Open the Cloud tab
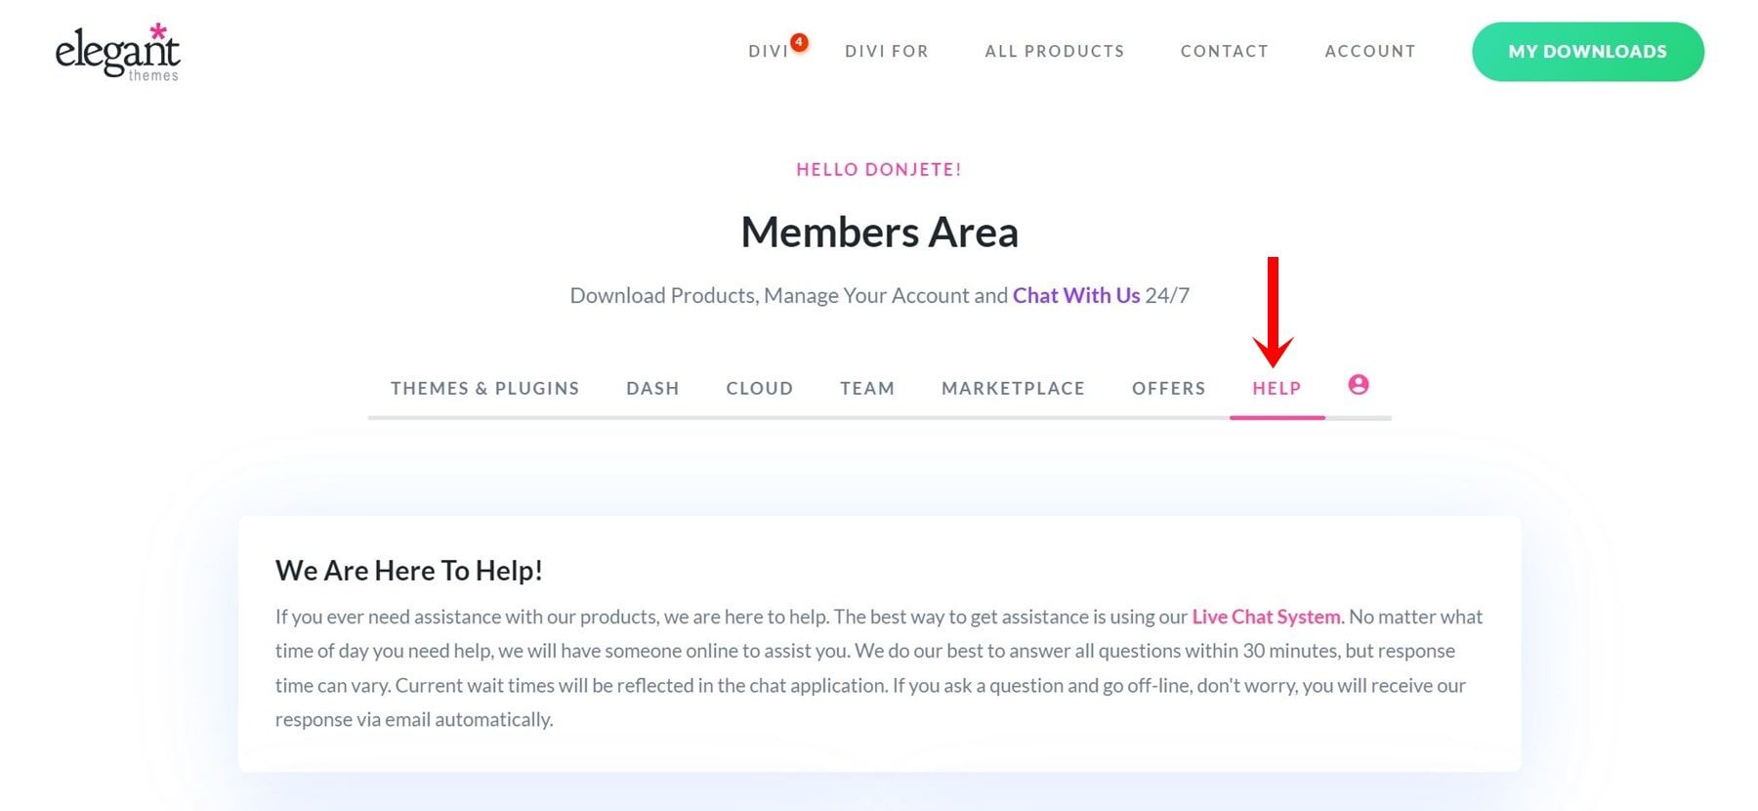1758x811 pixels. (x=759, y=389)
